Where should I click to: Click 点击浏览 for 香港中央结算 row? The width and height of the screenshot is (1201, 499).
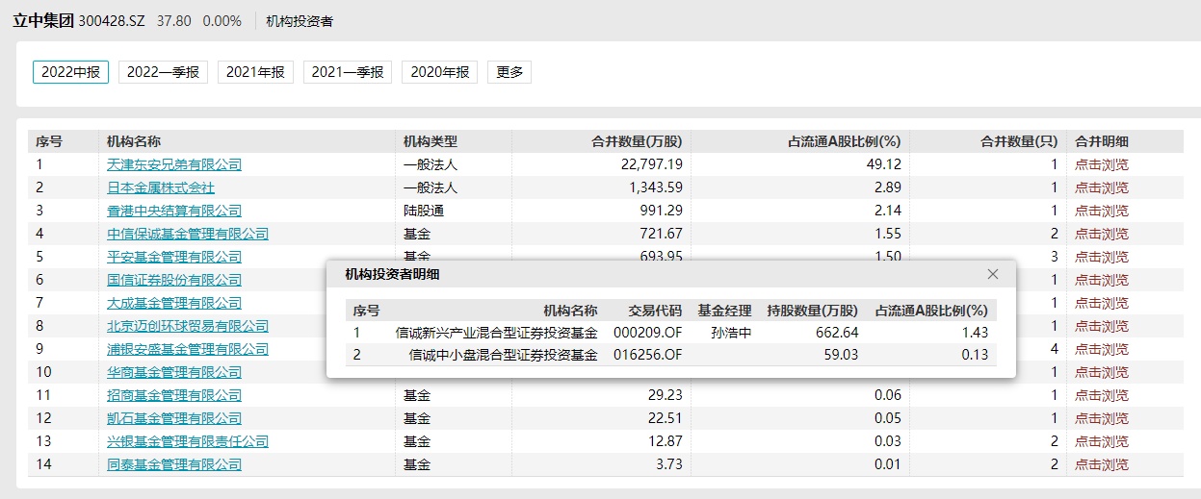1102,211
